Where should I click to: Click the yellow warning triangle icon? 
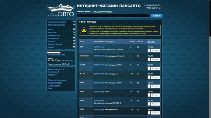pos(84,30)
